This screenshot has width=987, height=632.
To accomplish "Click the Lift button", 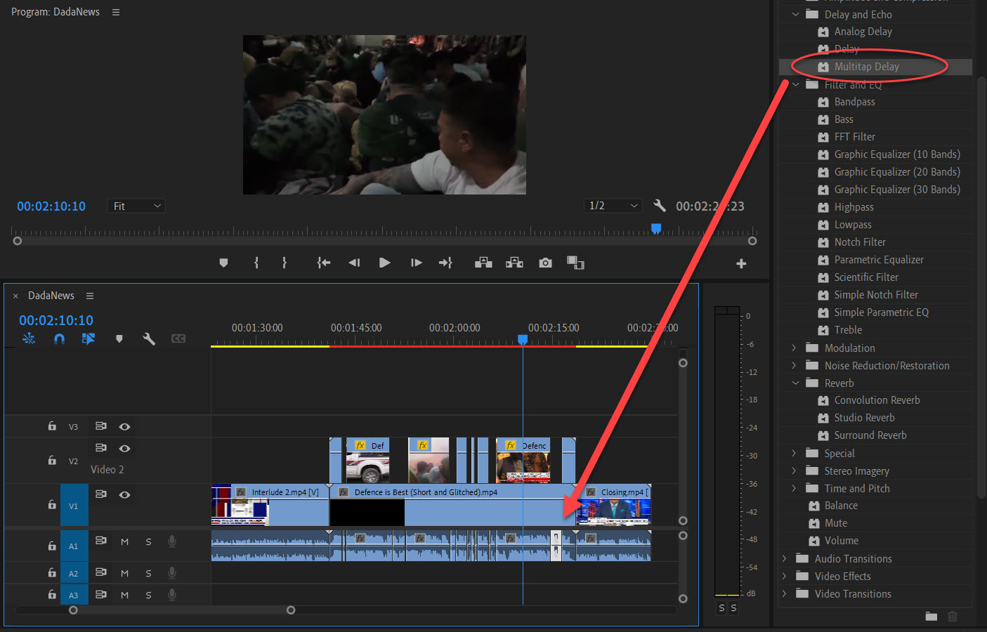I will click(483, 263).
